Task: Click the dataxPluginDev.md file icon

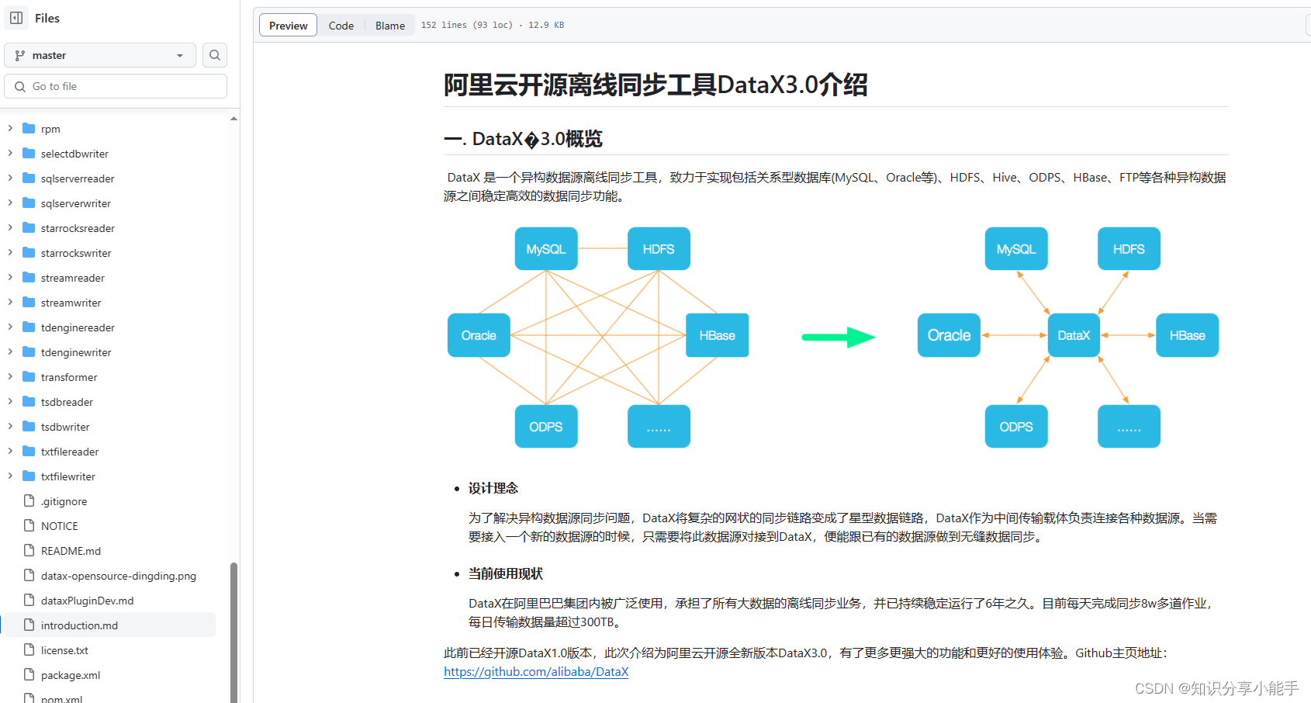Action: (29, 600)
